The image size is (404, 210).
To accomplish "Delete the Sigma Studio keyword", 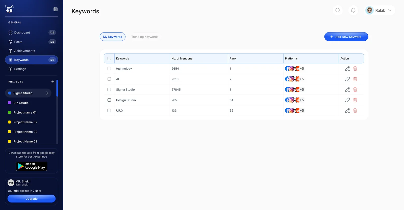I will (x=355, y=89).
